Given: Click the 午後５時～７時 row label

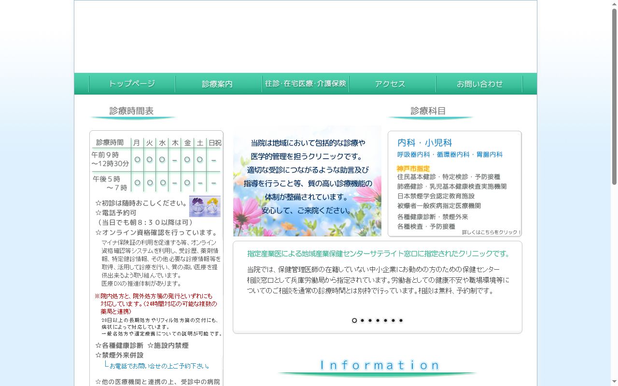Looking at the screenshot, I should (x=111, y=183).
